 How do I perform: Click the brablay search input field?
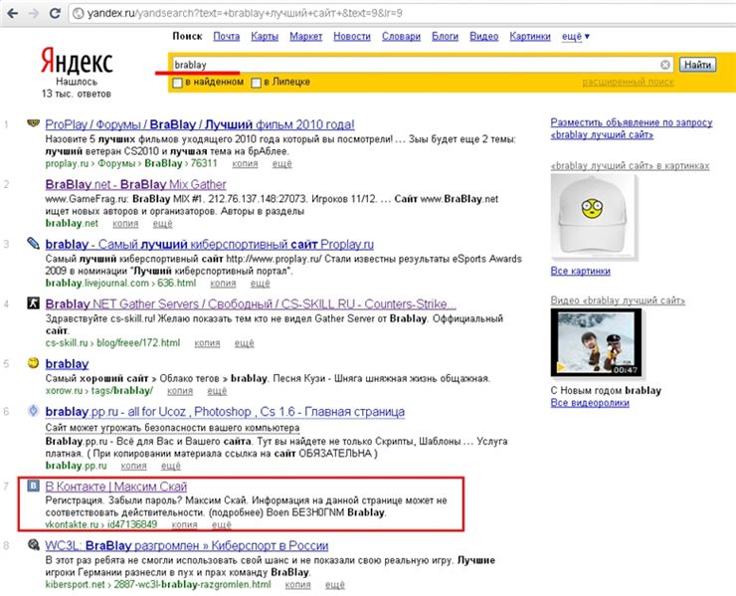point(413,65)
